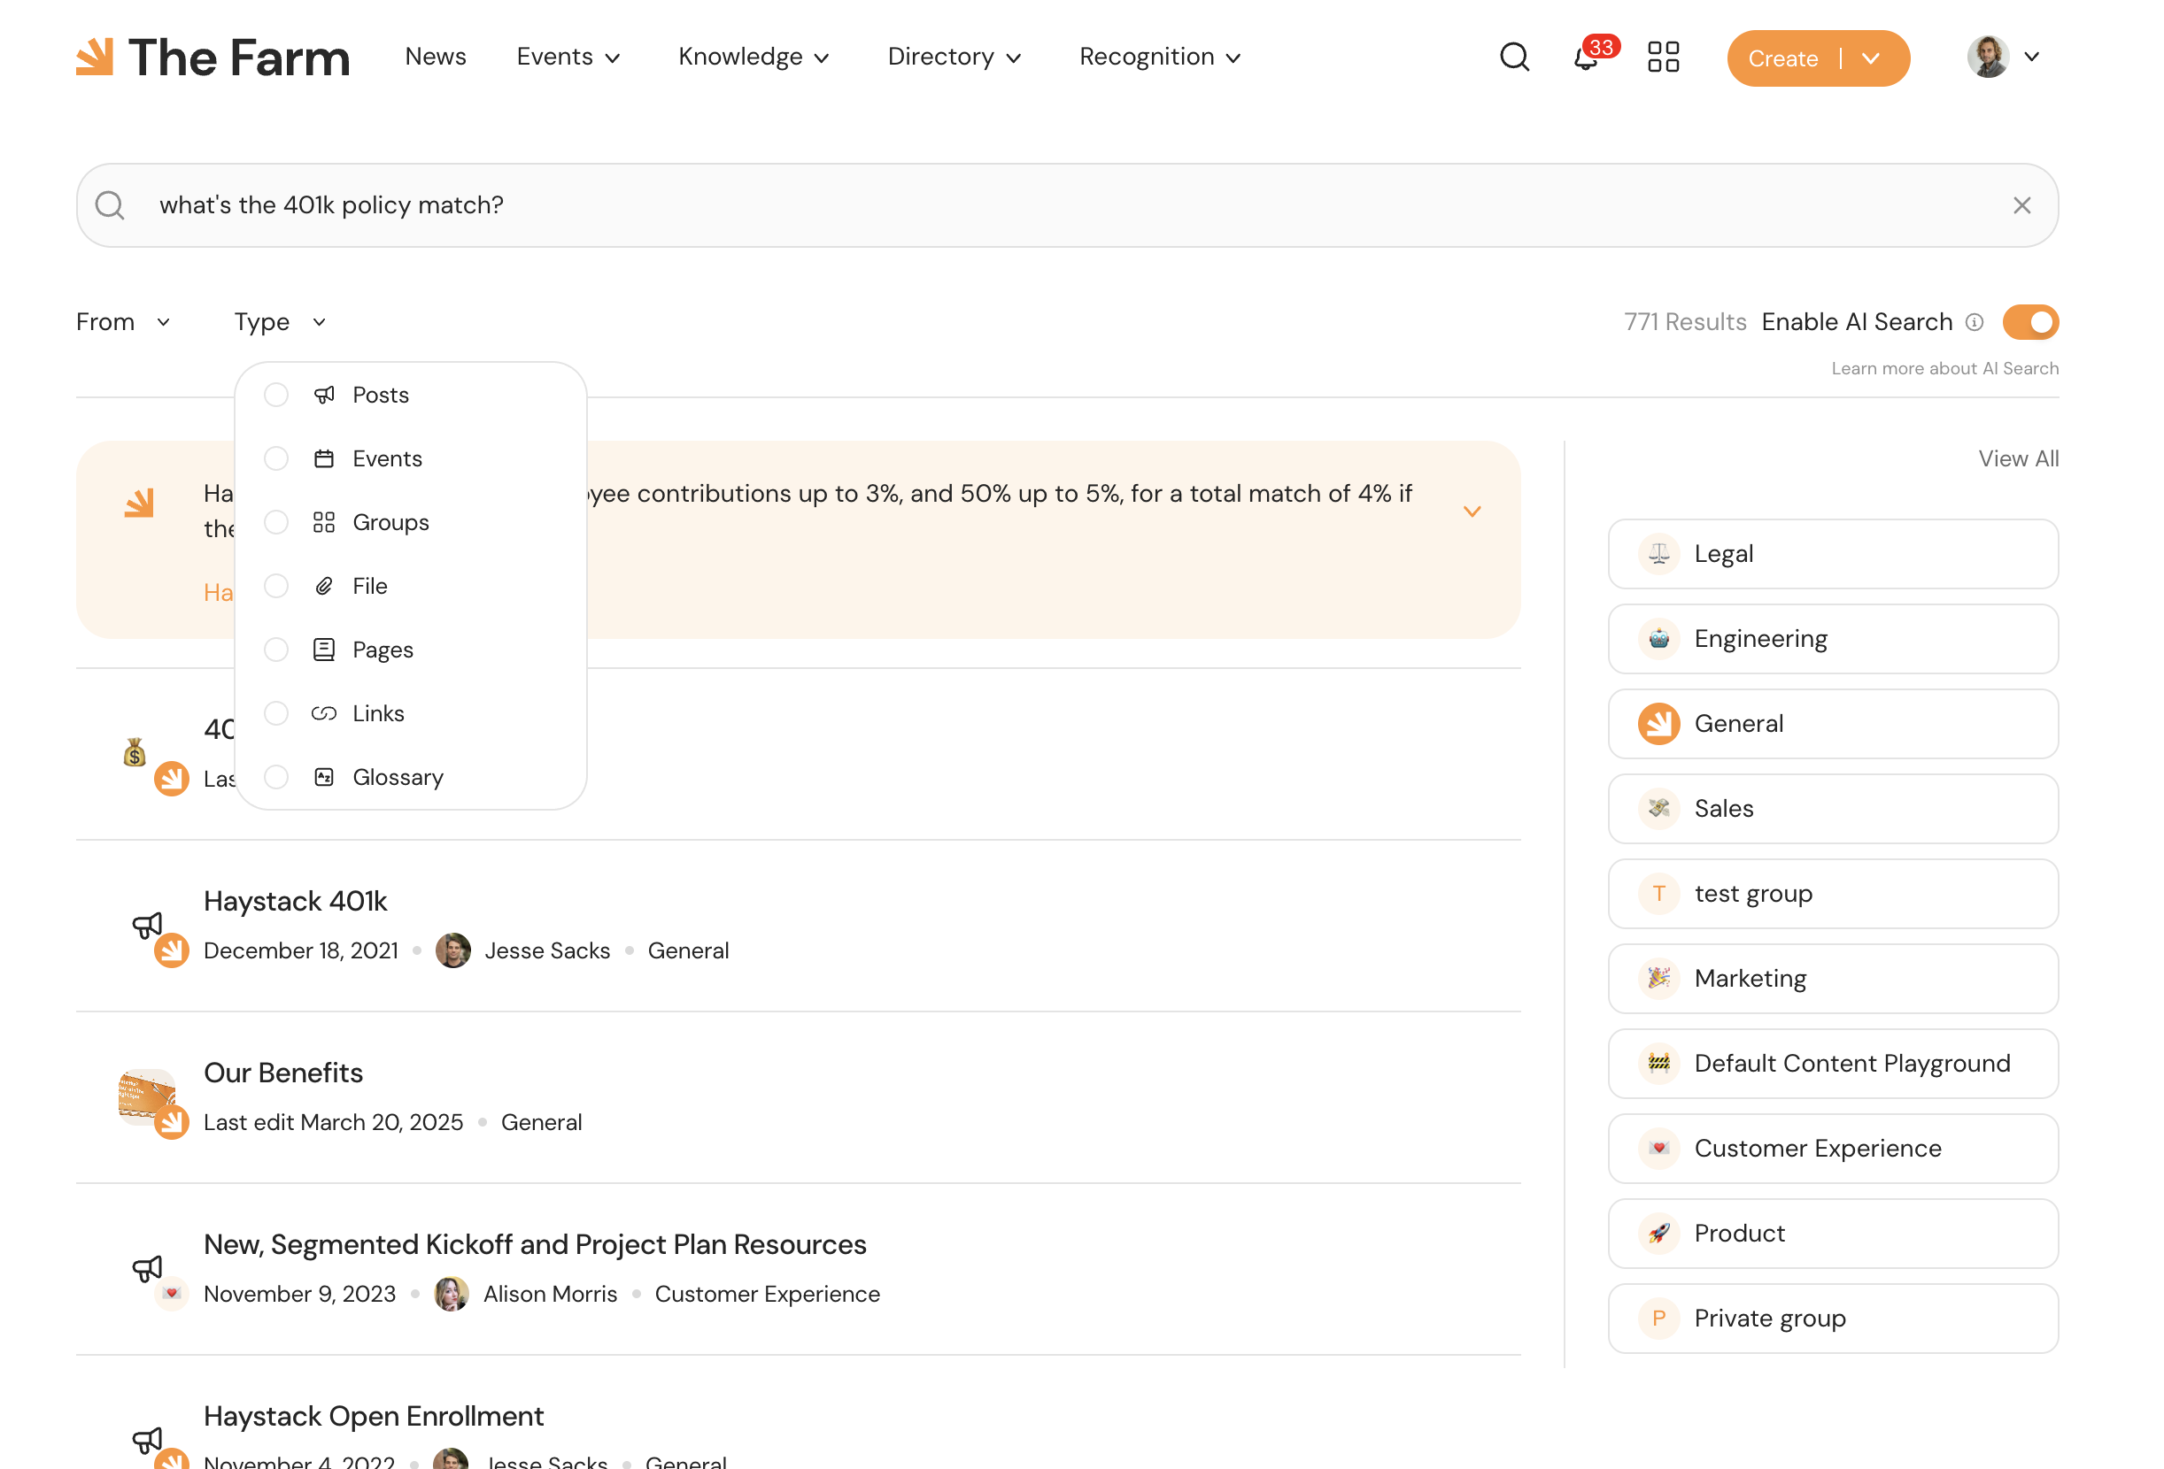Open the apps grid icon

[1663, 57]
